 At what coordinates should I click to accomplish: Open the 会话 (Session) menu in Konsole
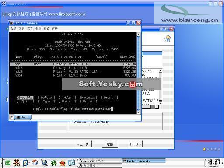[14, 28]
